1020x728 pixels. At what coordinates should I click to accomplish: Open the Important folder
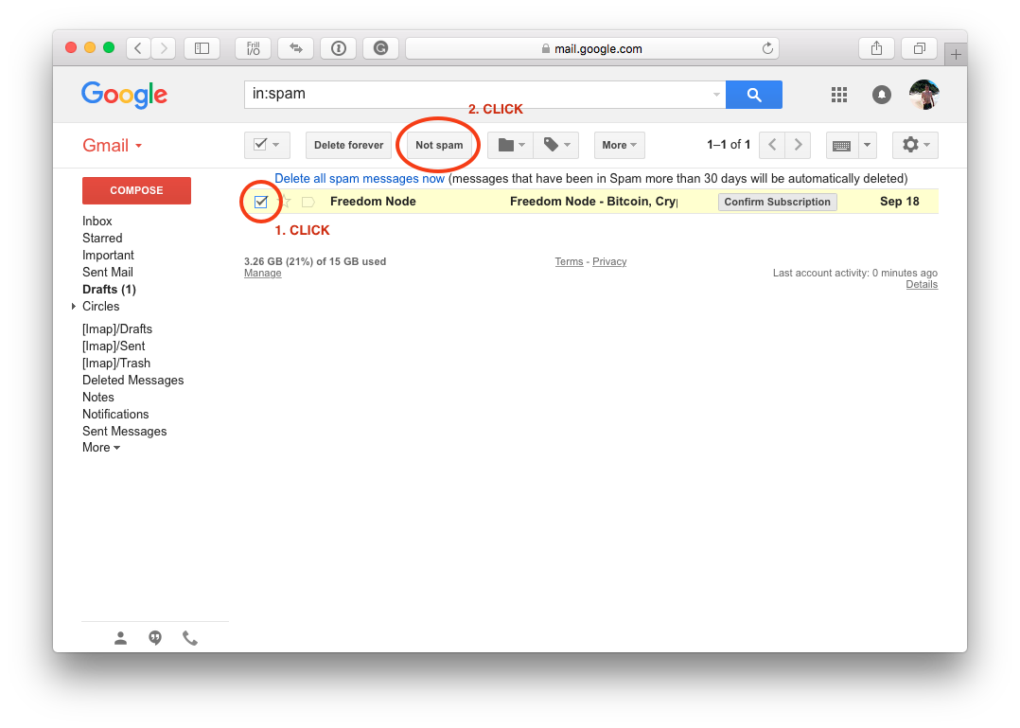pyautogui.click(x=108, y=255)
